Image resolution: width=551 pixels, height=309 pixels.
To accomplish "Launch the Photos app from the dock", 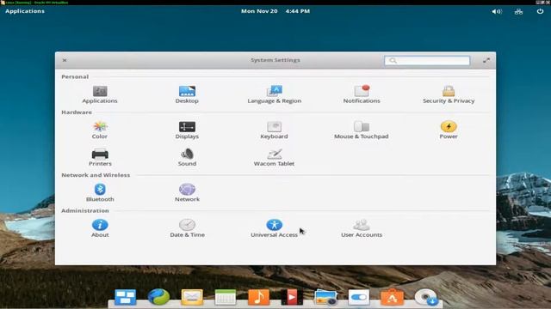I will (x=325, y=297).
